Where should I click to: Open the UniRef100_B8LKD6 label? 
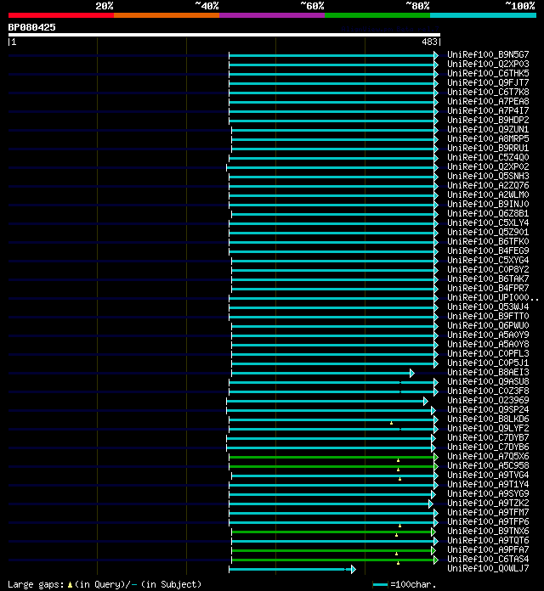[488, 419]
